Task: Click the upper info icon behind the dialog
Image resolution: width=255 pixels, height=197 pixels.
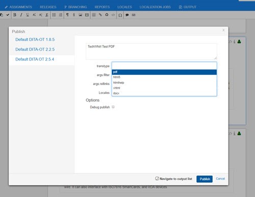Action: click(x=235, y=41)
